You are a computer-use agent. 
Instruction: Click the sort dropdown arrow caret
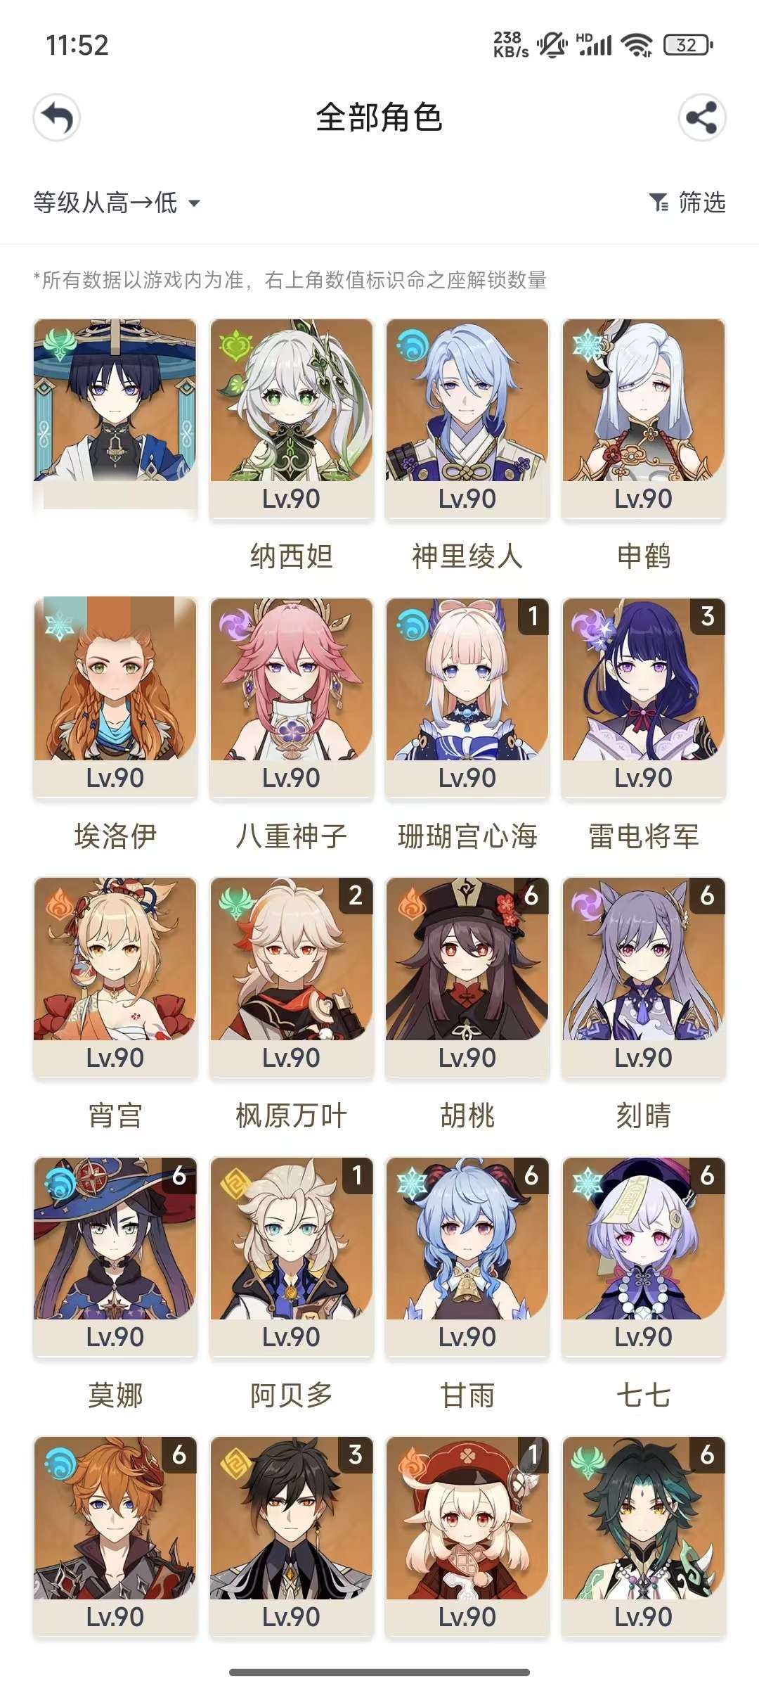(x=194, y=203)
